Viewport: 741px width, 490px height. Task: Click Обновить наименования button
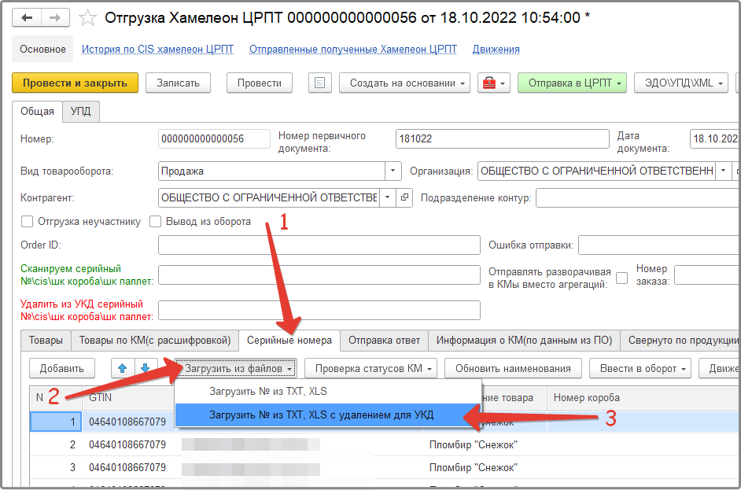[x=513, y=369]
